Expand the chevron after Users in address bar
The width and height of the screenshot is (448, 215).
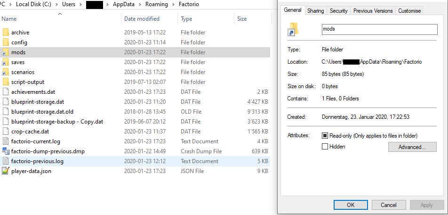[80, 4]
